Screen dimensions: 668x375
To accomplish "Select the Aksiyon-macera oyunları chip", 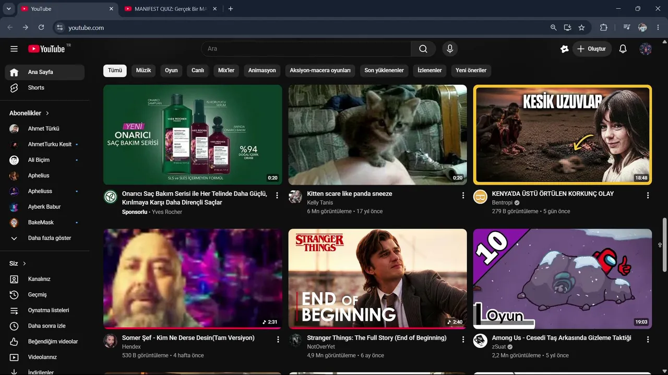I will 320,70.
